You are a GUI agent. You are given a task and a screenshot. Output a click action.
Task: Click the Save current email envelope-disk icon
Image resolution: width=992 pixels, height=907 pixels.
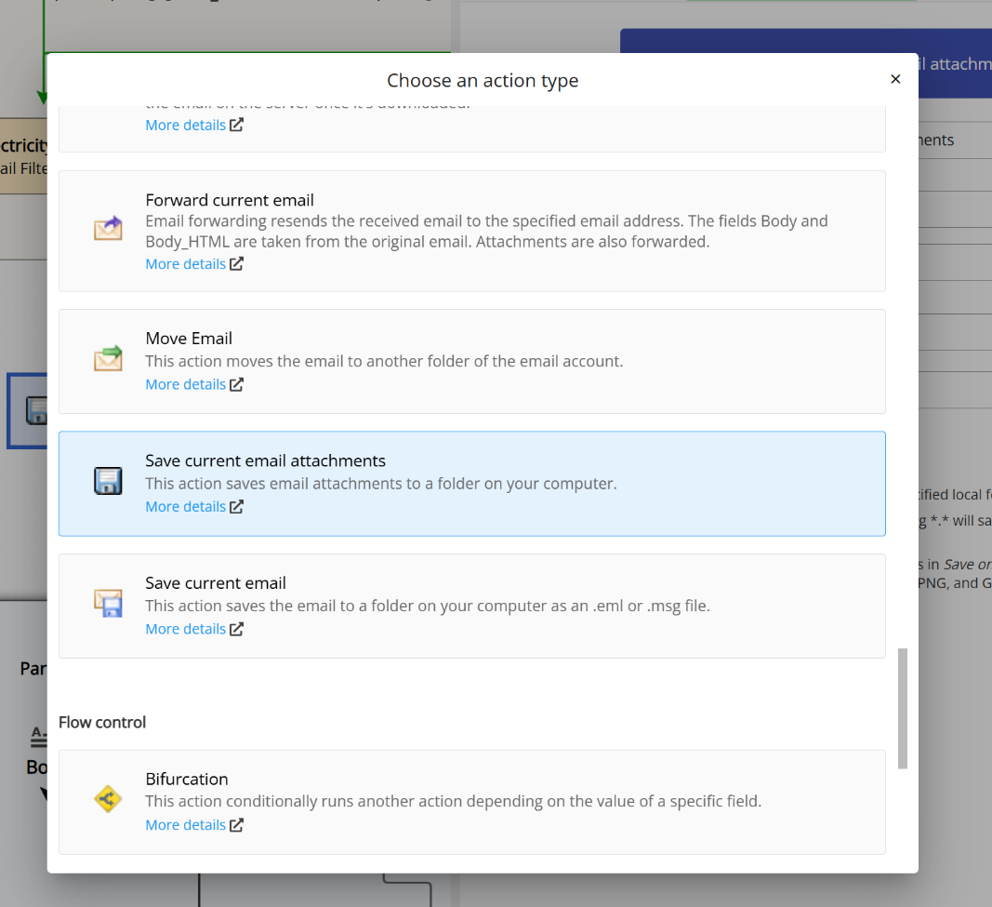108,603
